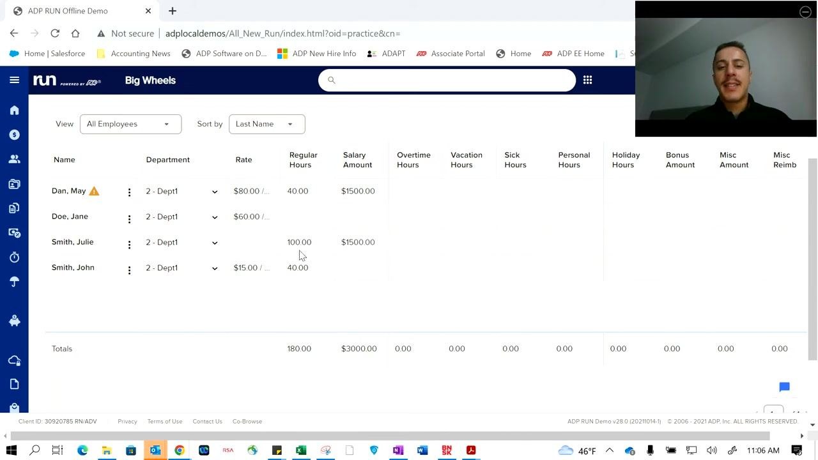Select the ADP RUN Offline Demo tab

click(x=82, y=11)
